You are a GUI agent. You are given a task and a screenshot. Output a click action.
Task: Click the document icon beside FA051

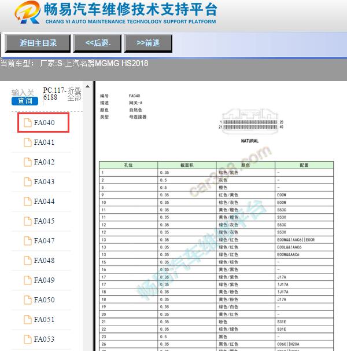tap(28, 320)
